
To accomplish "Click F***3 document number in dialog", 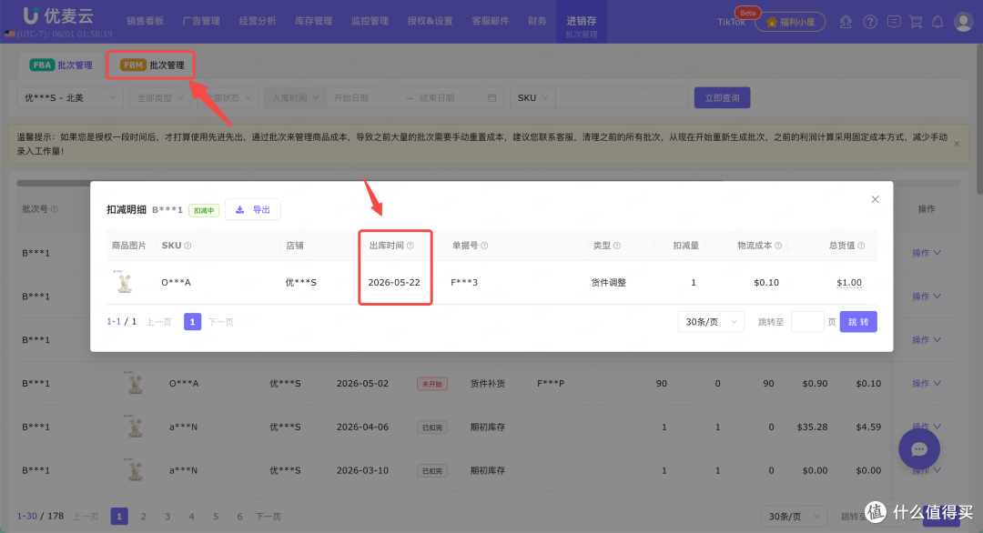I will click(x=464, y=283).
